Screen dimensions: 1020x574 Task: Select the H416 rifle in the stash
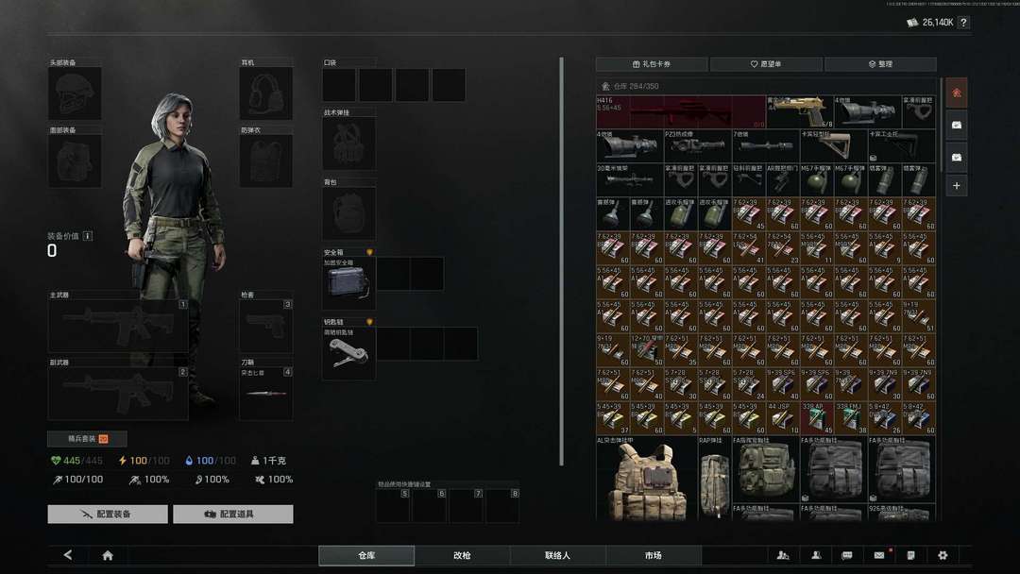[681, 111]
